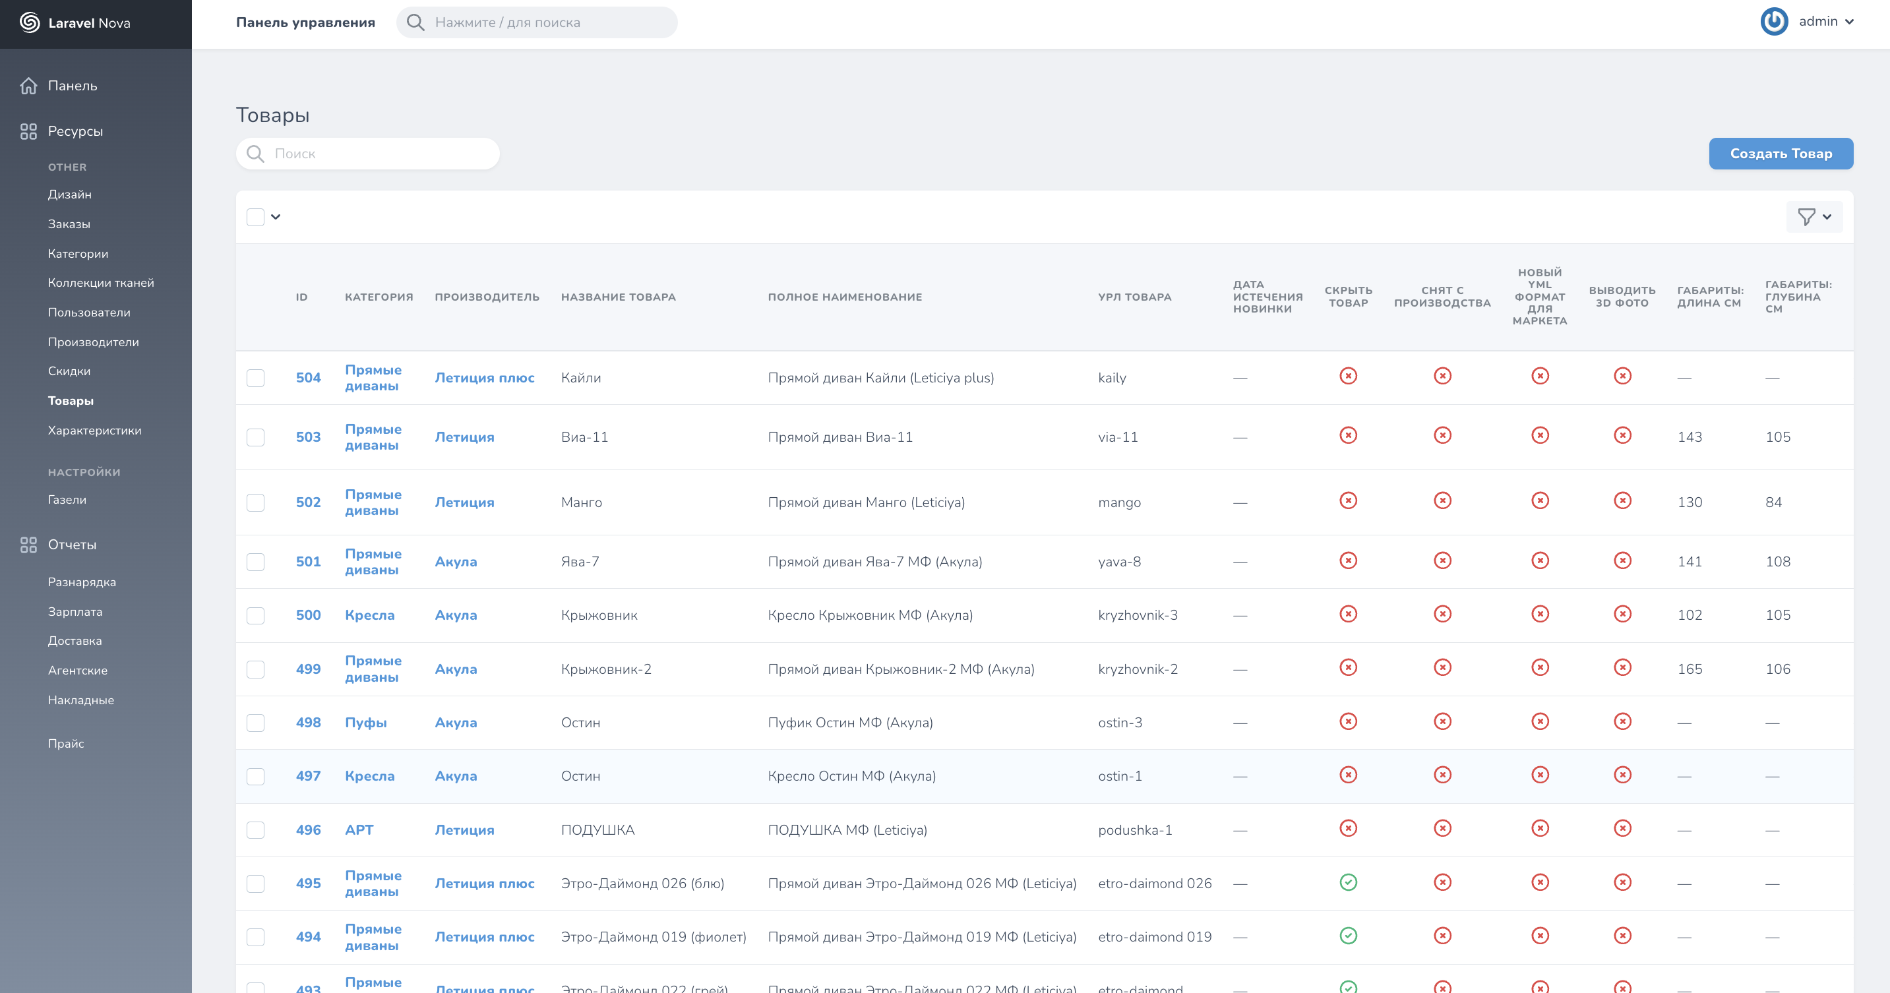Open product ID 496 link
The height and width of the screenshot is (993, 1890).
(308, 830)
